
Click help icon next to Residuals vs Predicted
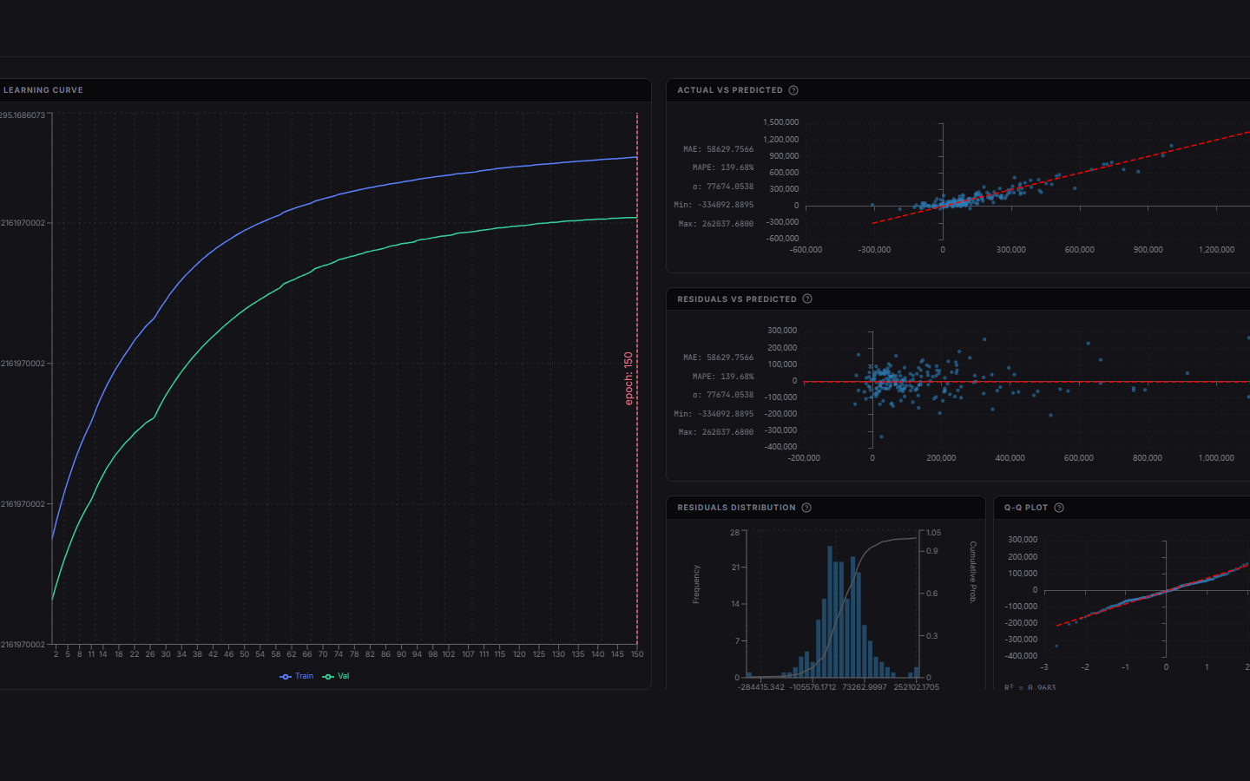[807, 299]
